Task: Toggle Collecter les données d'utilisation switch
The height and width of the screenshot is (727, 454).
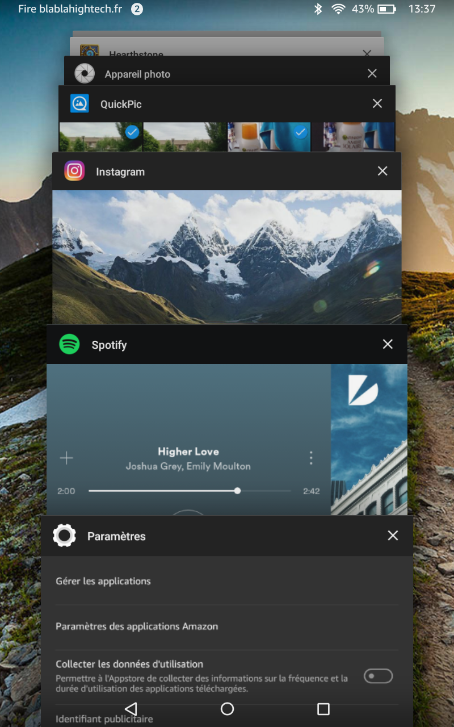Action: [x=378, y=676]
